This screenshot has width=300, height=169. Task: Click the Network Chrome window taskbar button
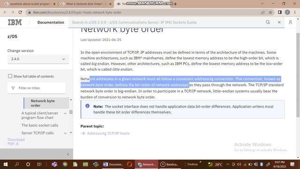[147, 164]
